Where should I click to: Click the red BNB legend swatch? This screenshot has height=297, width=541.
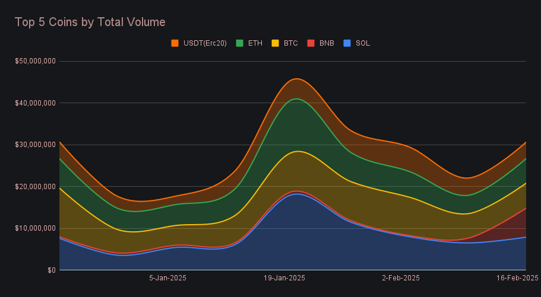coord(311,43)
